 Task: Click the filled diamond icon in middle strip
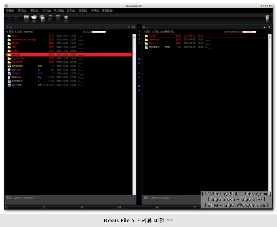[x=139, y=59]
